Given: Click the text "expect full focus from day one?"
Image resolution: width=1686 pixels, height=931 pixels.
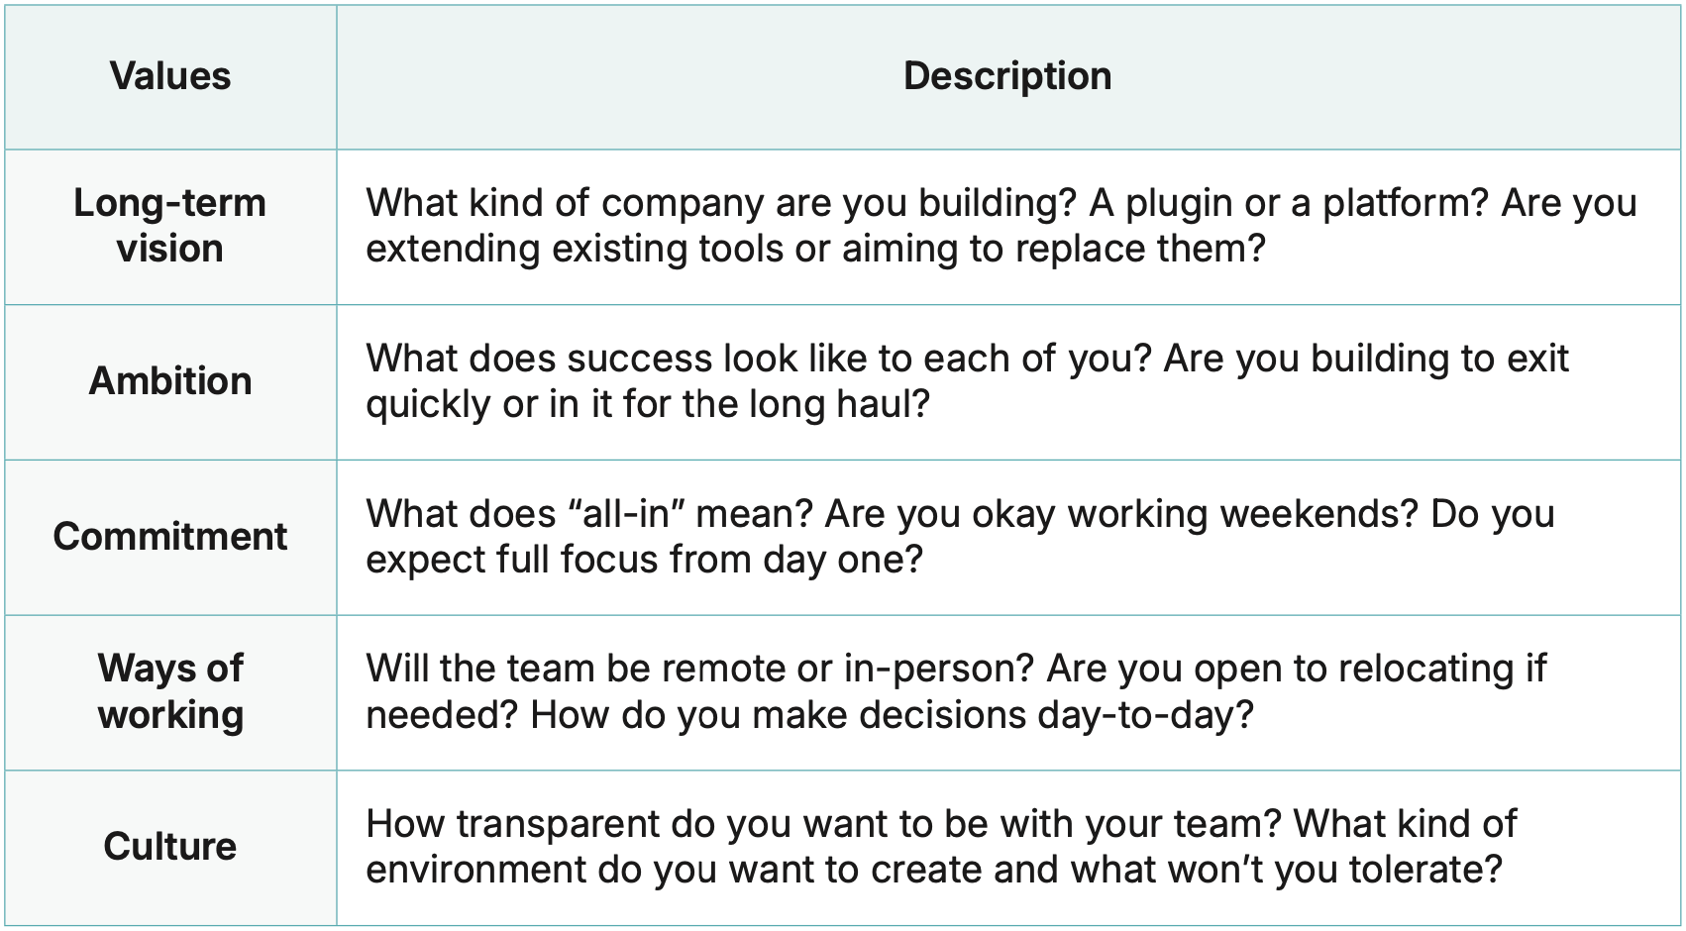Looking at the screenshot, I should pyautogui.click(x=644, y=560).
